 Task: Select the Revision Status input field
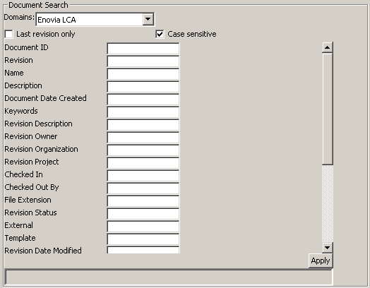point(143,214)
